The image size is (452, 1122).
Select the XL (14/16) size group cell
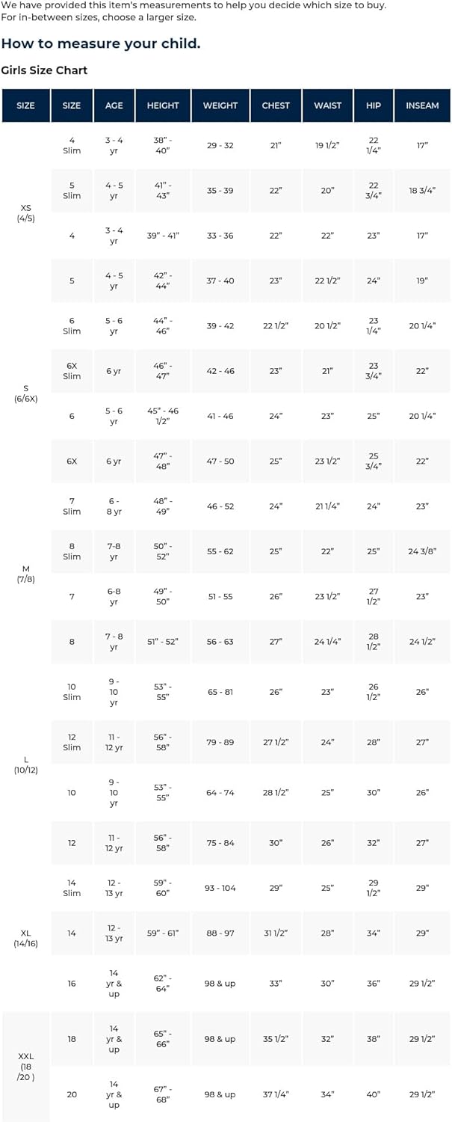[25, 938]
